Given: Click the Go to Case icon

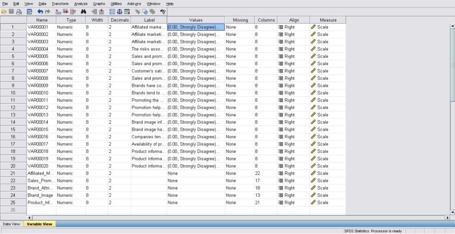Looking at the screenshot, I should click(x=58, y=12).
